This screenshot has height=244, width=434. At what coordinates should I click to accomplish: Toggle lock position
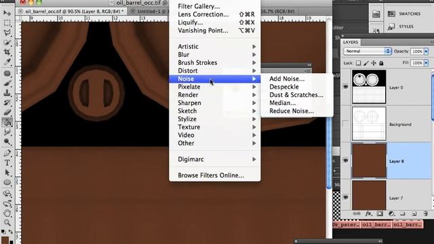[x=374, y=63]
